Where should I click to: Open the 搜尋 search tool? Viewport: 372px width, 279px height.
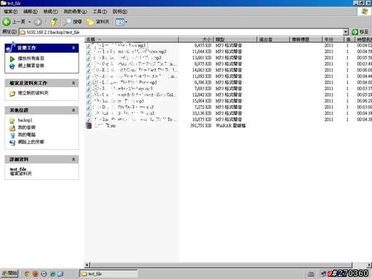(x=73, y=22)
